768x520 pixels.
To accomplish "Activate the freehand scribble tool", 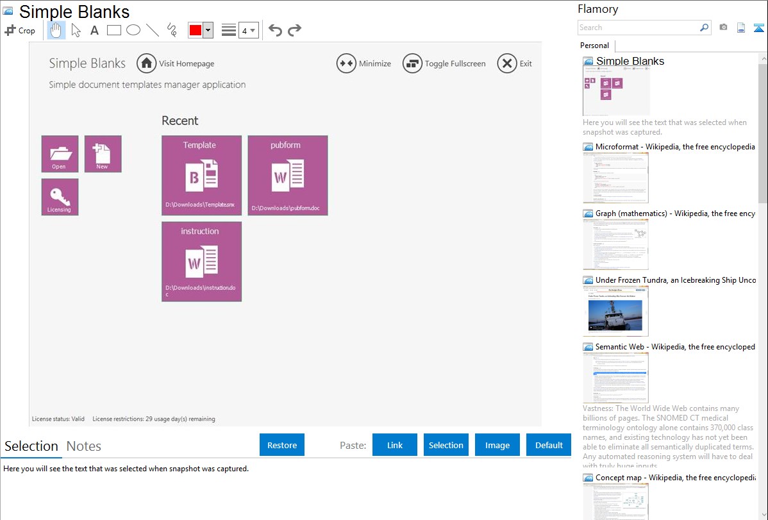I will (x=172, y=30).
